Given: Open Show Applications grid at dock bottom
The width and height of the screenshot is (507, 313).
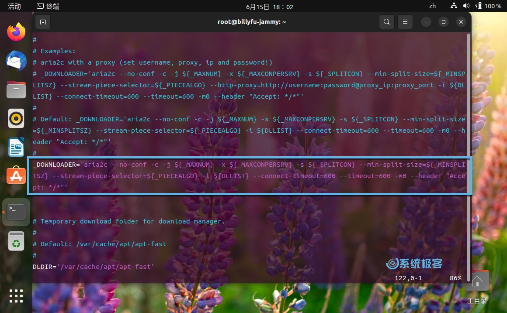Looking at the screenshot, I should coord(16,296).
